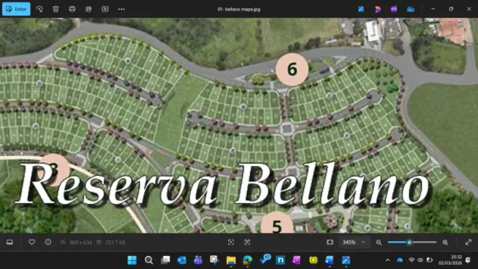The width and height of the screenshot is (478, 269).
Task: Zoom in with the plus magnifier
Action: click(x=445, y=242)
